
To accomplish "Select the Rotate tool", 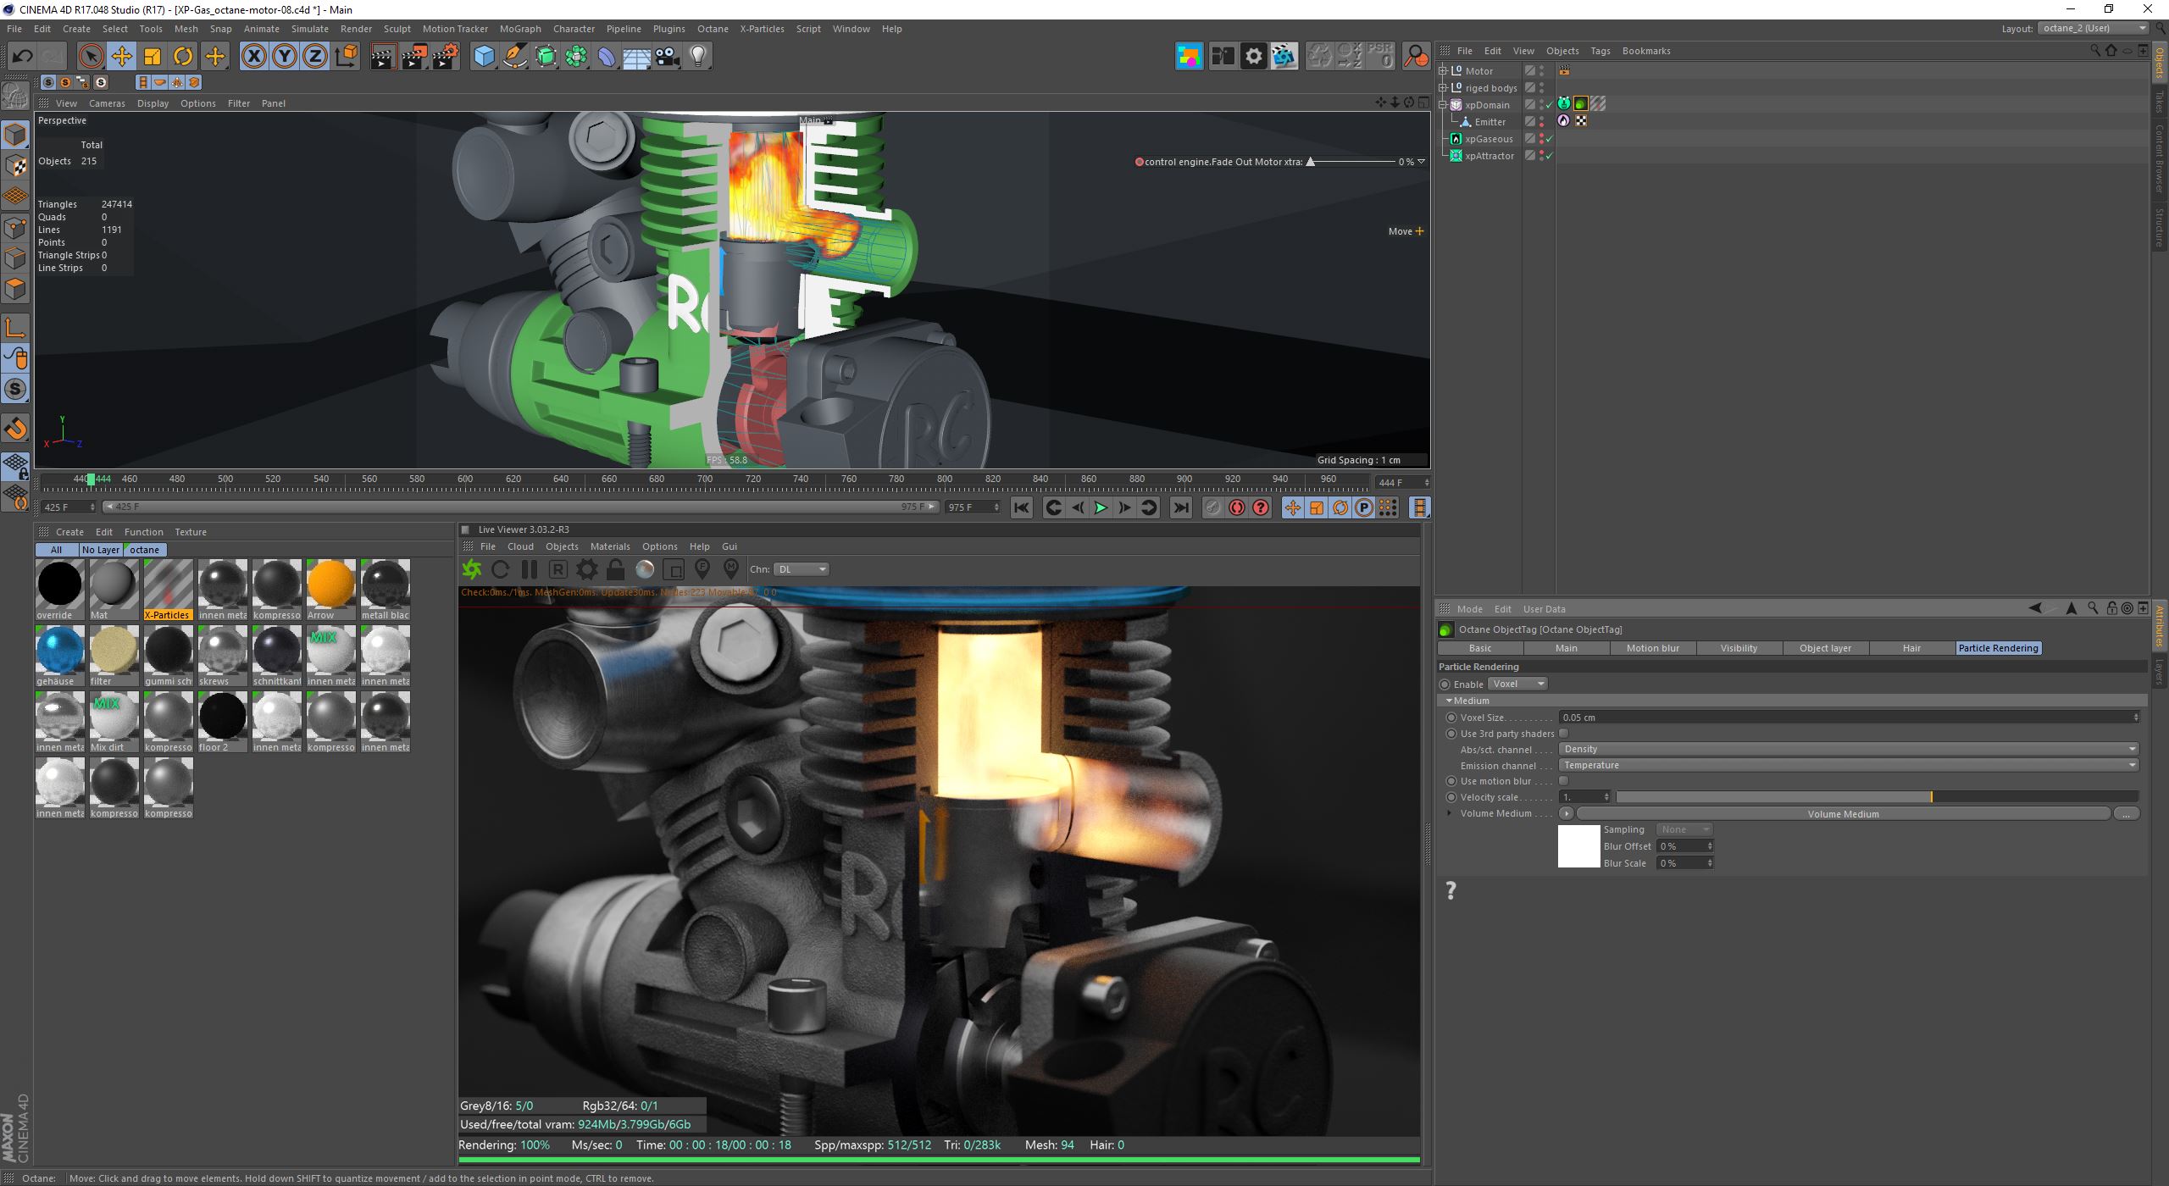I will (183, 57).
